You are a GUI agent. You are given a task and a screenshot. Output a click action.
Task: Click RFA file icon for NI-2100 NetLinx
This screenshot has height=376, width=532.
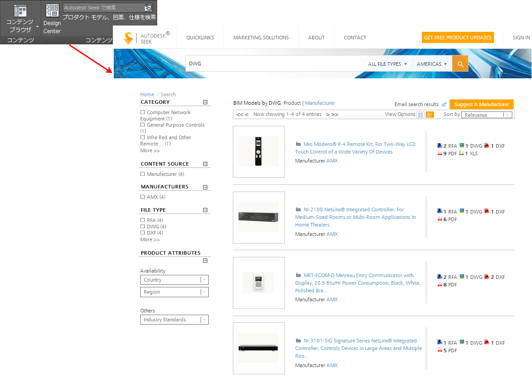tap(440, 211)
